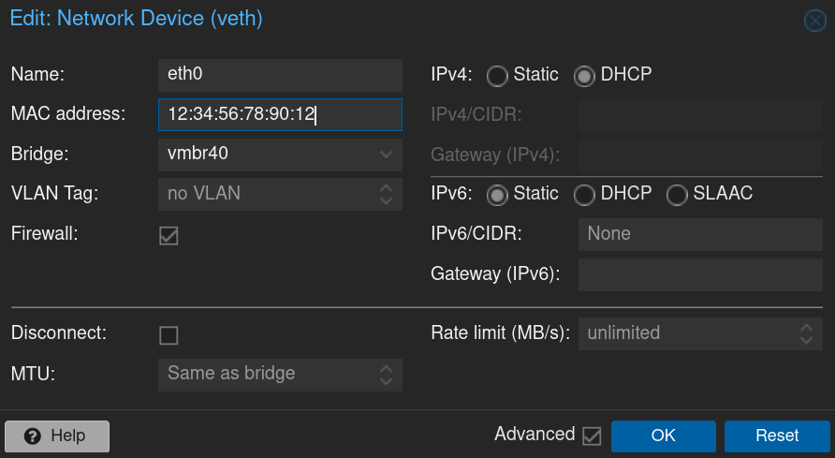Screen dimensions: 835x458
Task: Select IPv6 SLAAC radio option
Action: (677, 195)
